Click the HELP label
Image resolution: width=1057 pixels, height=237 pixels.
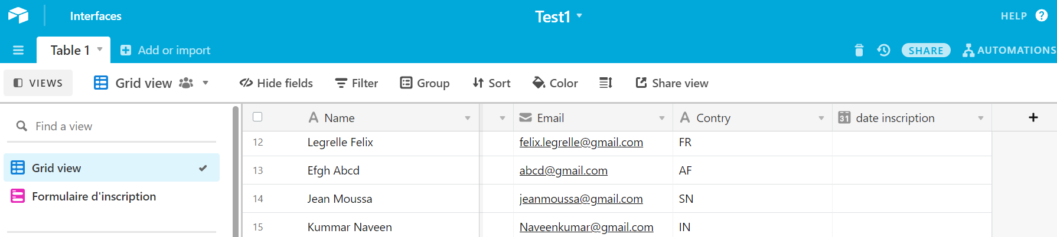1014,16
